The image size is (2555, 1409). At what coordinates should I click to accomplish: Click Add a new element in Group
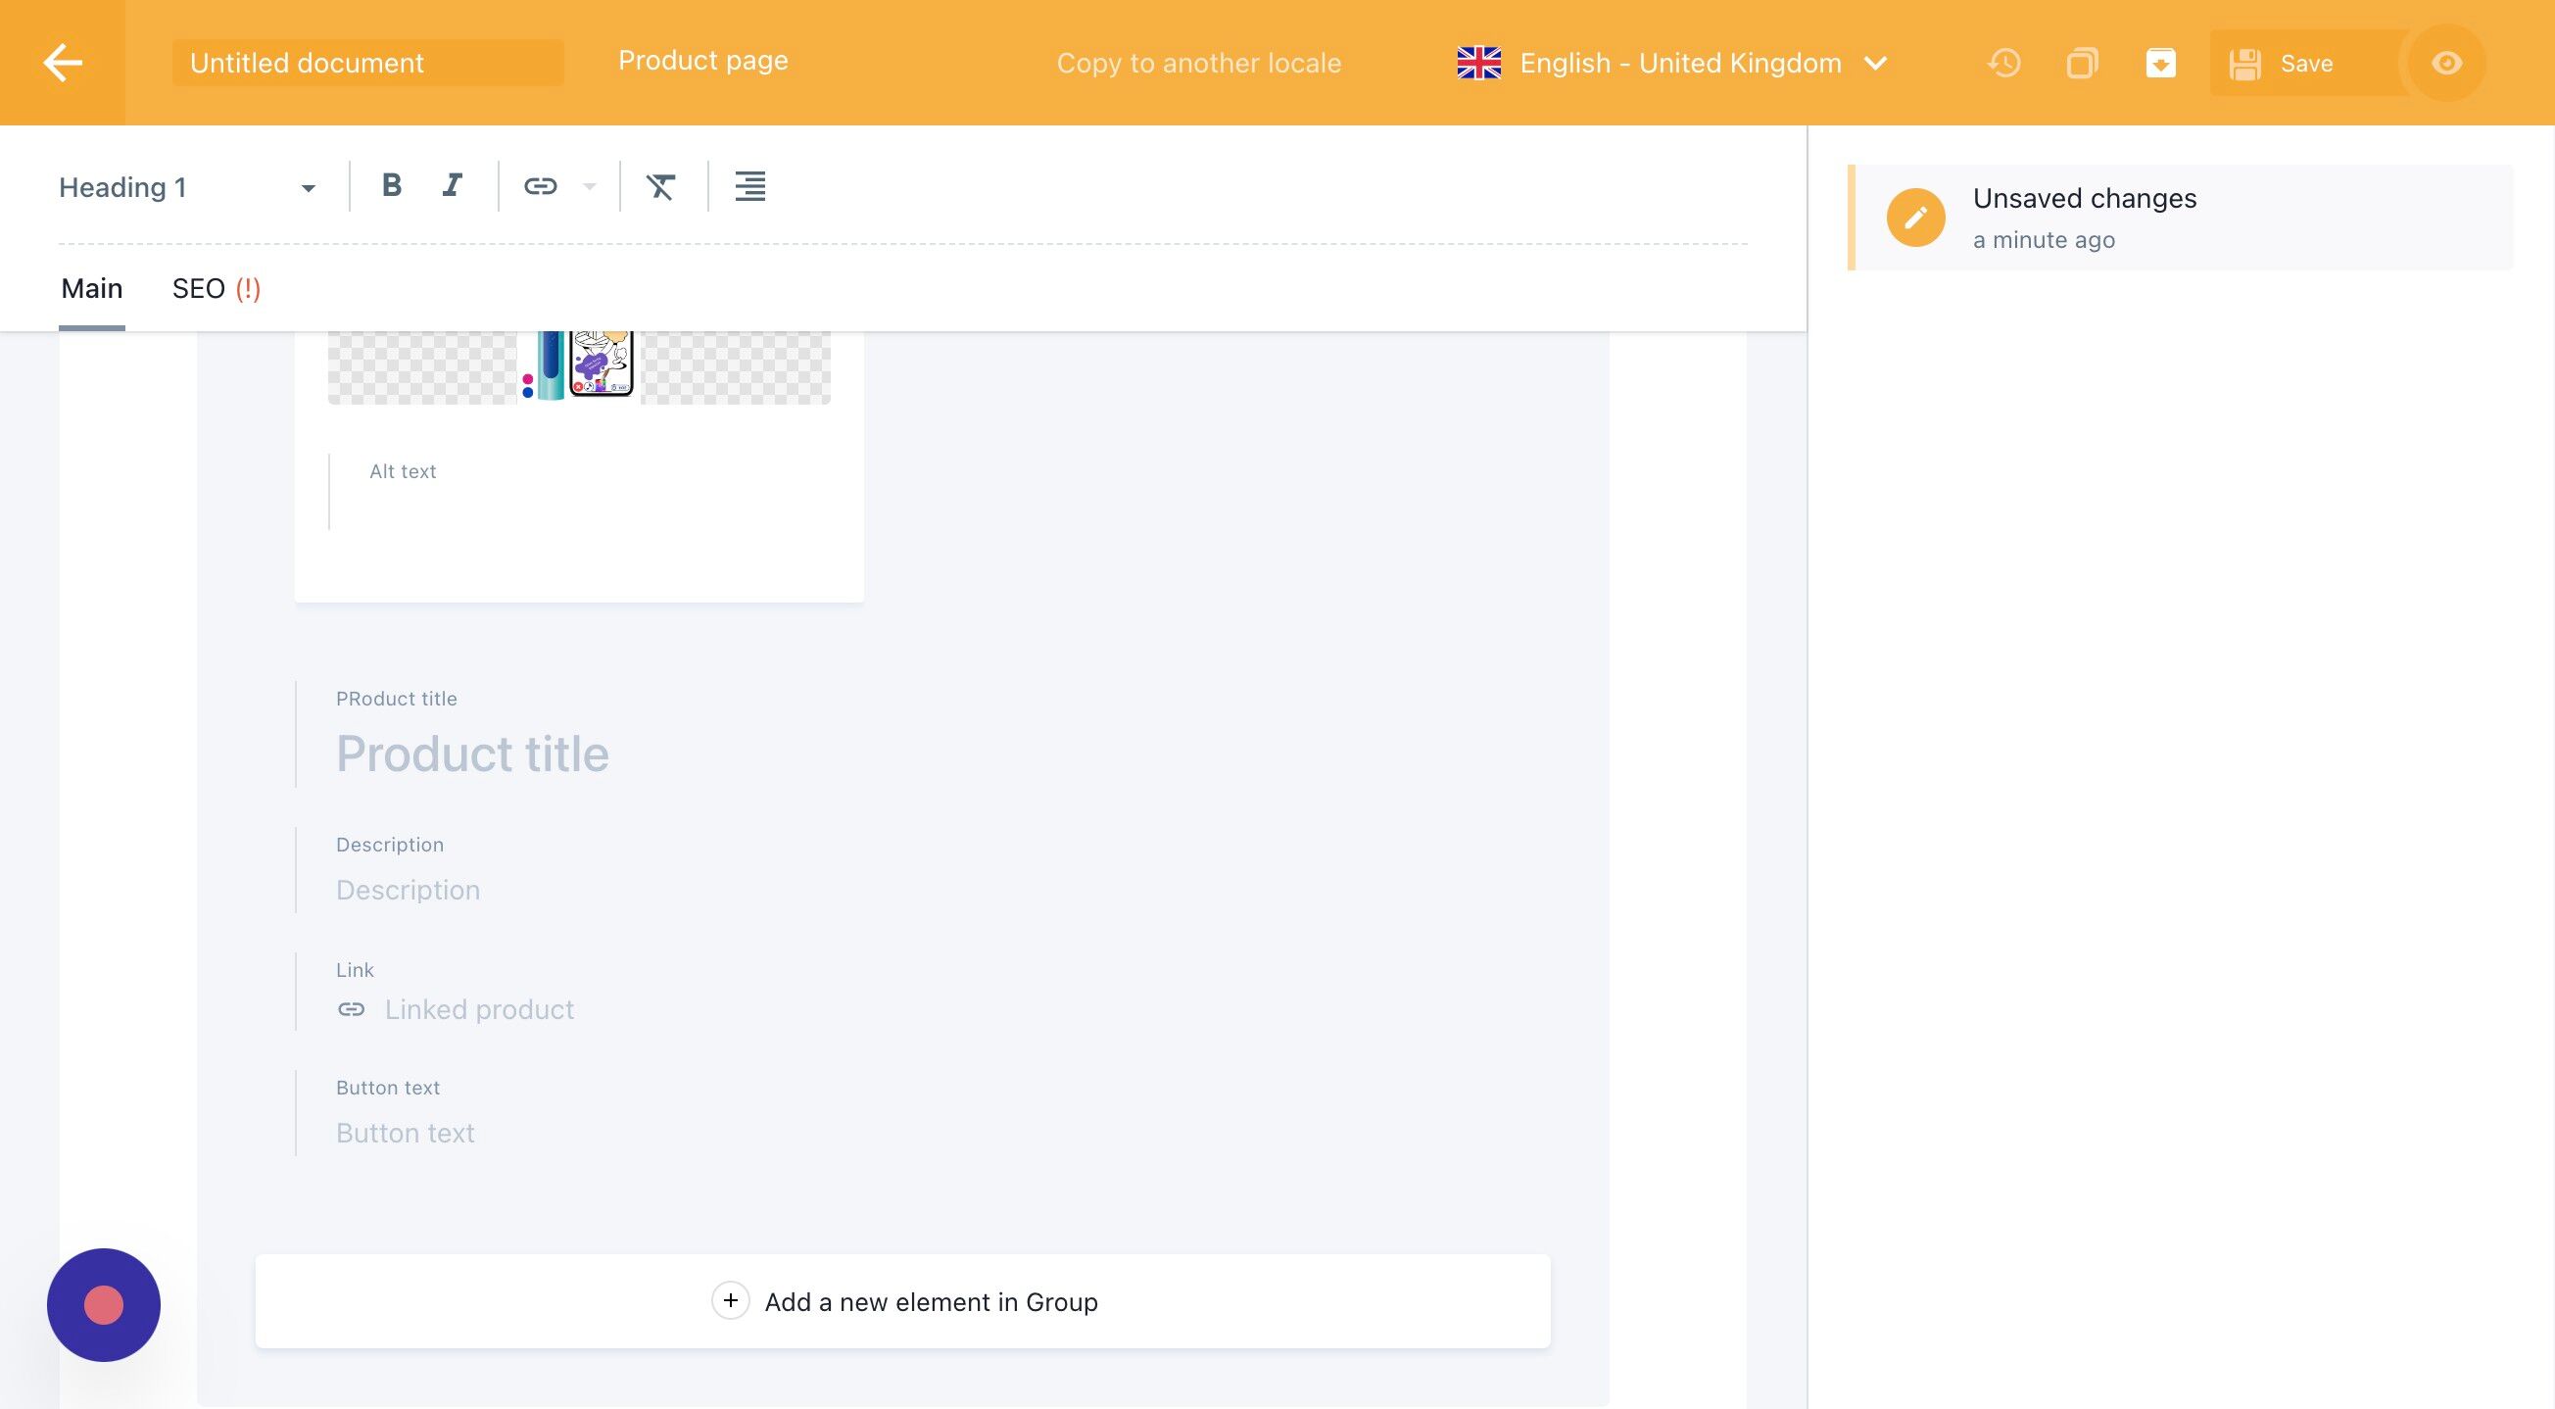pos(902,1301)
